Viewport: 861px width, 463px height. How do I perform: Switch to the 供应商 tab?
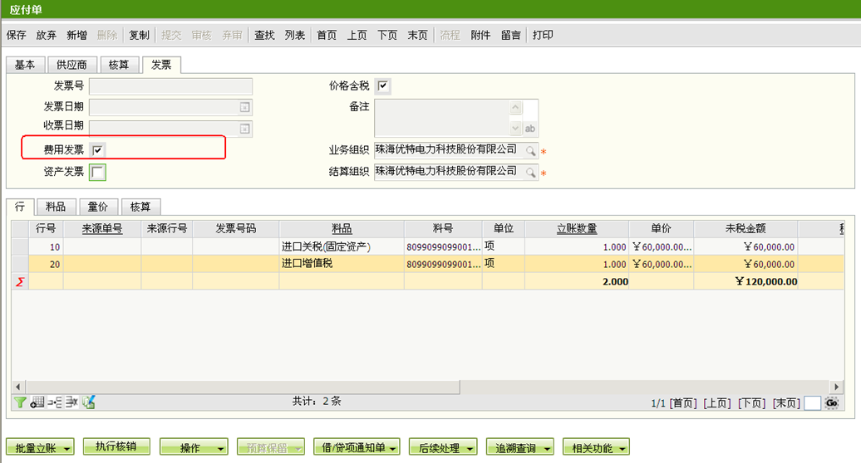click(71, 65)
